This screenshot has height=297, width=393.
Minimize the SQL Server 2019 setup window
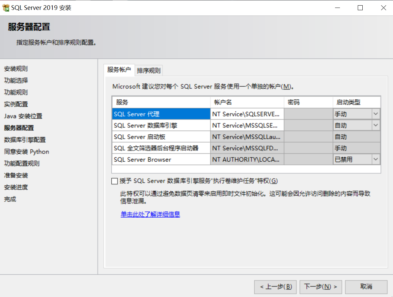tap(338, 8)
